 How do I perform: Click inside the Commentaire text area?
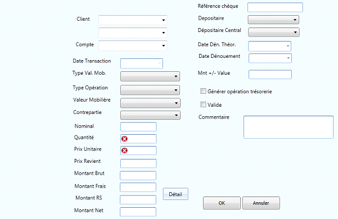click(x=289, y=127)
